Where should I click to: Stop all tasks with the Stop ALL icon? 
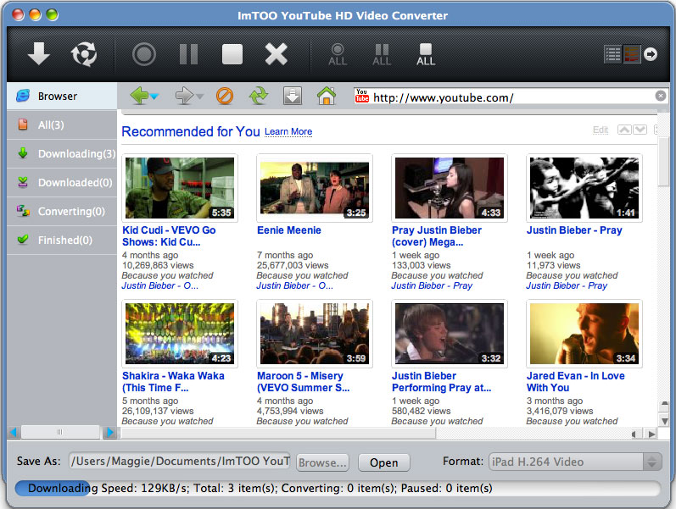[x=426, y=55]
